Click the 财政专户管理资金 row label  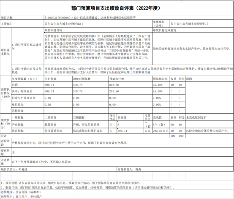point(27,98)
